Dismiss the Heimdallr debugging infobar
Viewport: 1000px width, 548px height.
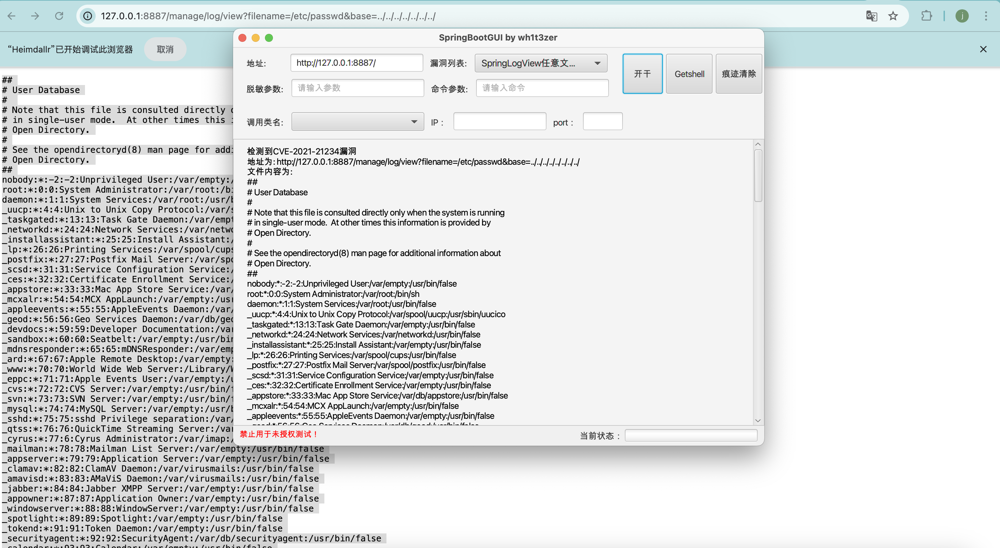point(983,49)
